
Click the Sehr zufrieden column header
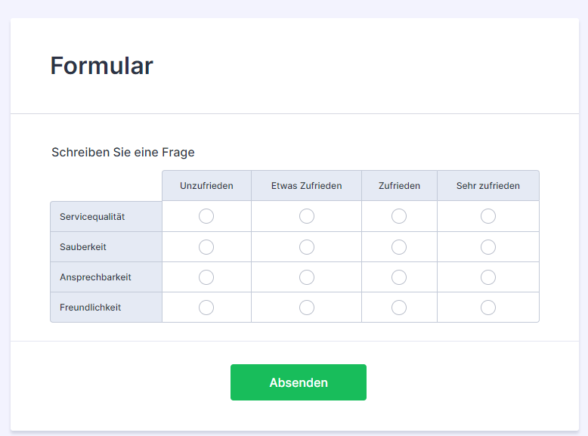[488, 186]
